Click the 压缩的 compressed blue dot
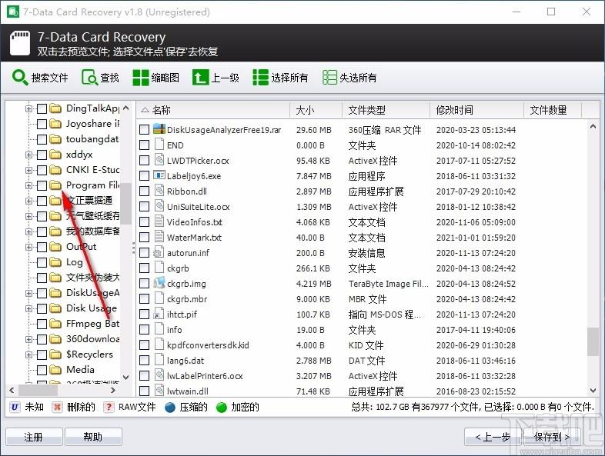This screenshot has height=456, width=605. pyautogui.click(x=170, y=407)
